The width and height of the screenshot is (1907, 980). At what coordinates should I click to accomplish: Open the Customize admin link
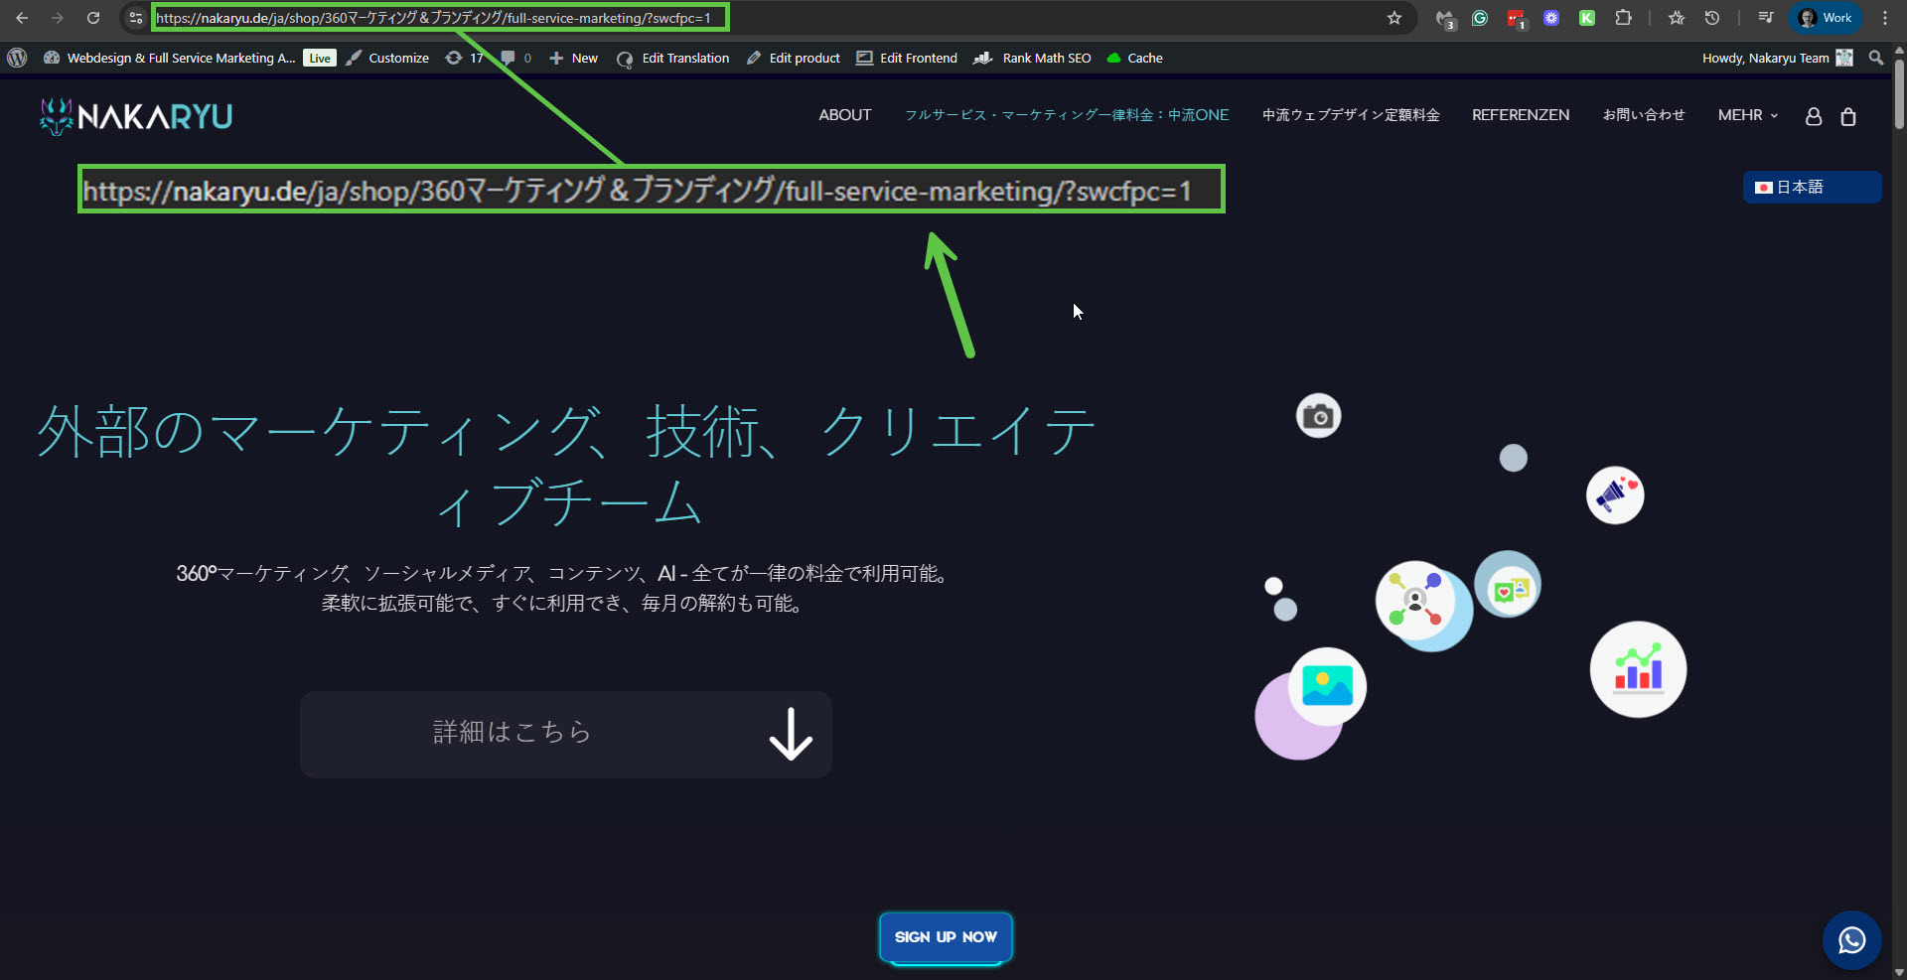387,58
